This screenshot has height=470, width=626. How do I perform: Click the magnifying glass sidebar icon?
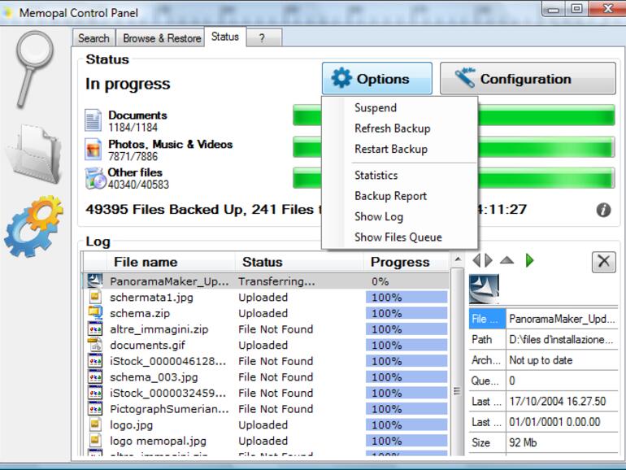pyautogui.click(x=34, y=68)
